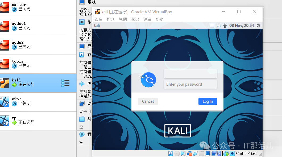The width and height of the screenshot is (282, 157).
Task: Click the '网卡 1' detail line
Action: point(85,112)
